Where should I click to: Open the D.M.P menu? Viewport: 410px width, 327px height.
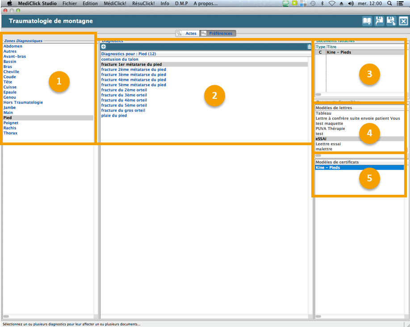(181, 4)
